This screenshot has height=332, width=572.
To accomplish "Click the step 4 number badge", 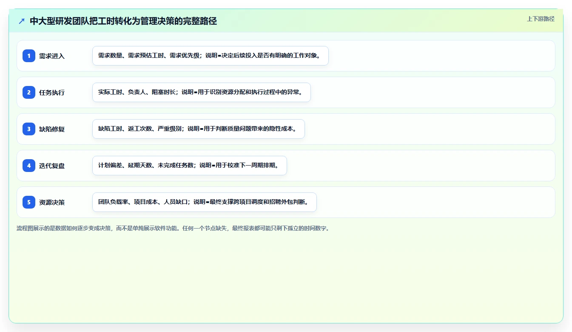I will 29,166.
